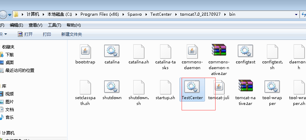
Task: Open address bar history dropdown arrow
Action: coord(296,15)
